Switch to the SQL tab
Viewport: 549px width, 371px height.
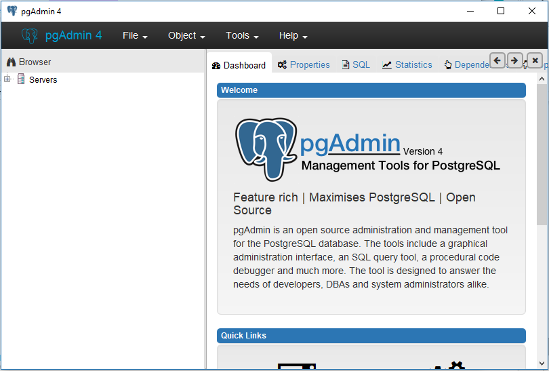pyautogui.click(x=356, y=65)
